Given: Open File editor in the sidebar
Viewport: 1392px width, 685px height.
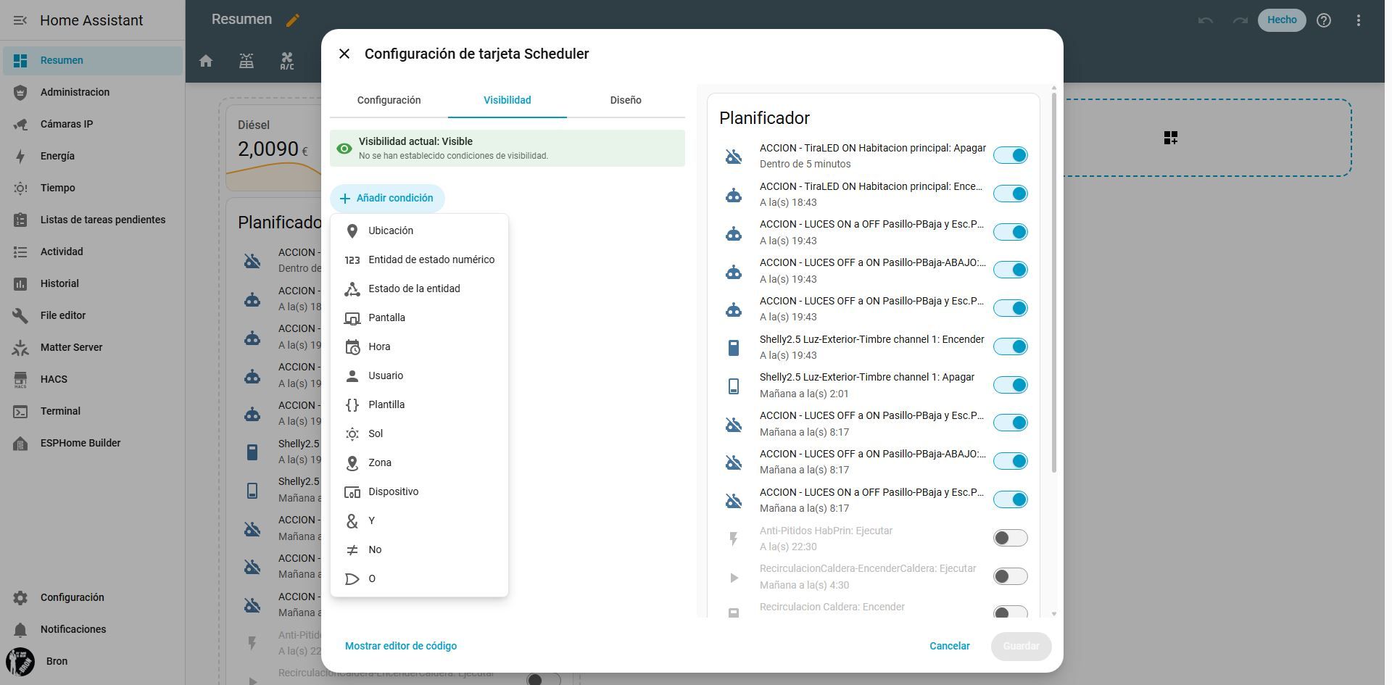Looking at the screenshot, I should (x=93, y=315).
